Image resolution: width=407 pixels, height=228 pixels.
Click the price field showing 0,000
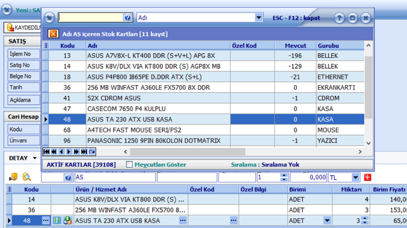click(308, 178)
